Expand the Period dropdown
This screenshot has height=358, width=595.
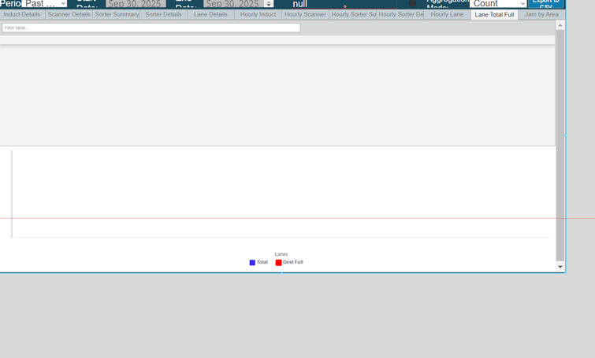point(45,4)
